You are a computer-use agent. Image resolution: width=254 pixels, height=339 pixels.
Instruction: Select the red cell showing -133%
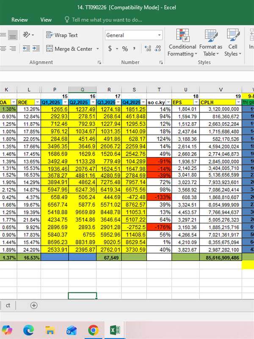(x=159, y=197)
